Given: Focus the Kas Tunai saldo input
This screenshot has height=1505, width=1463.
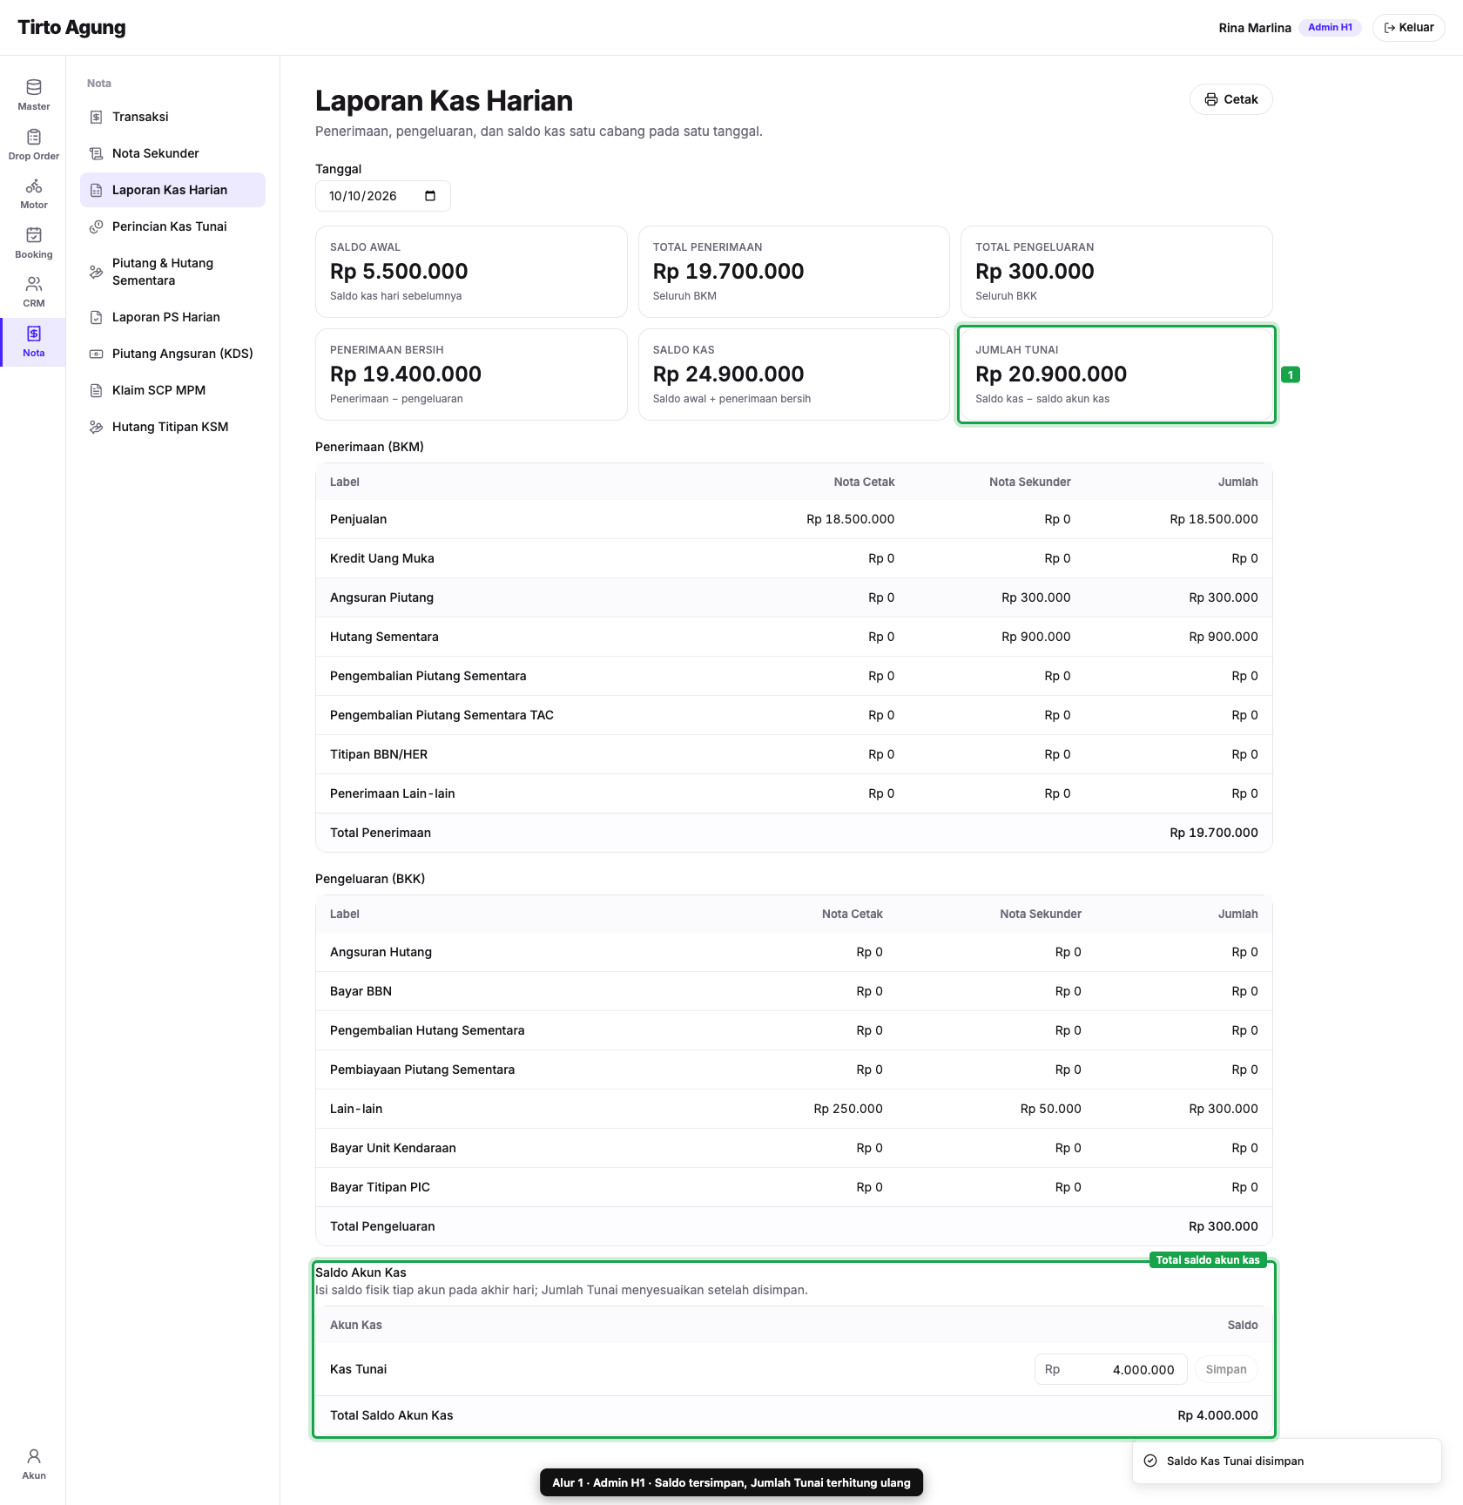Looking at the screenshot, I should click(1110, 1369).
